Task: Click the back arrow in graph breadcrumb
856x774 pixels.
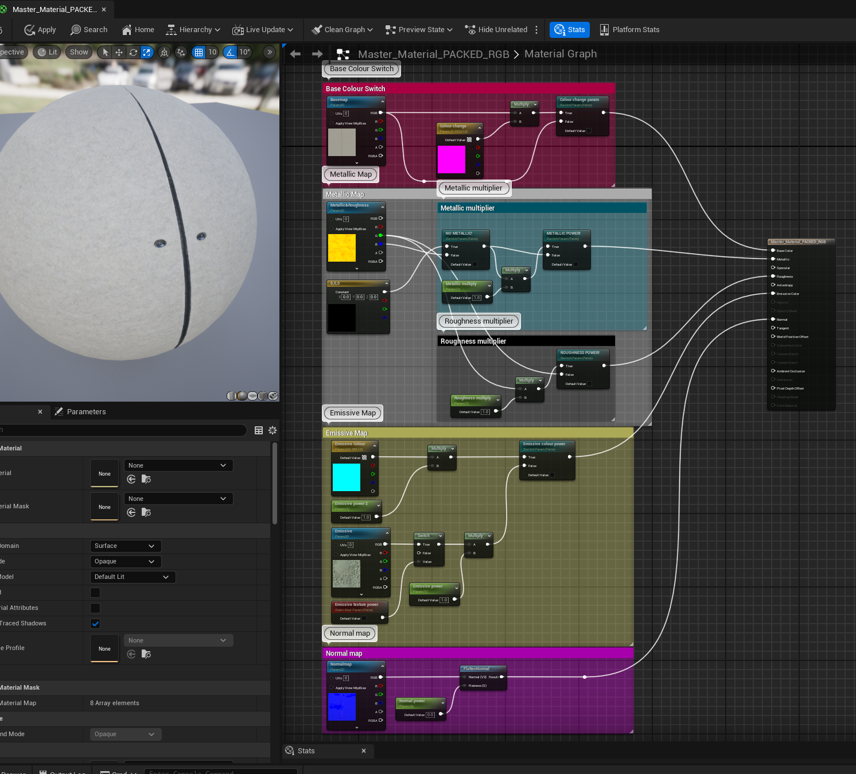Action: point(295,54)
